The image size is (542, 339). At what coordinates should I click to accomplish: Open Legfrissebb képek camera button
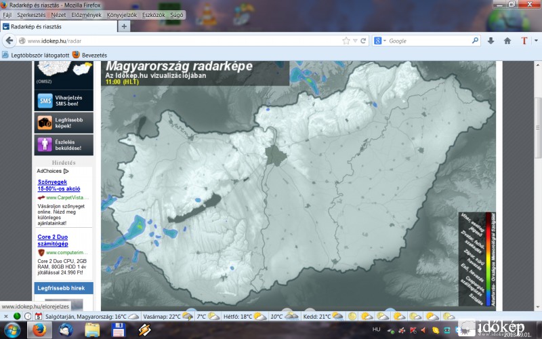64,123
